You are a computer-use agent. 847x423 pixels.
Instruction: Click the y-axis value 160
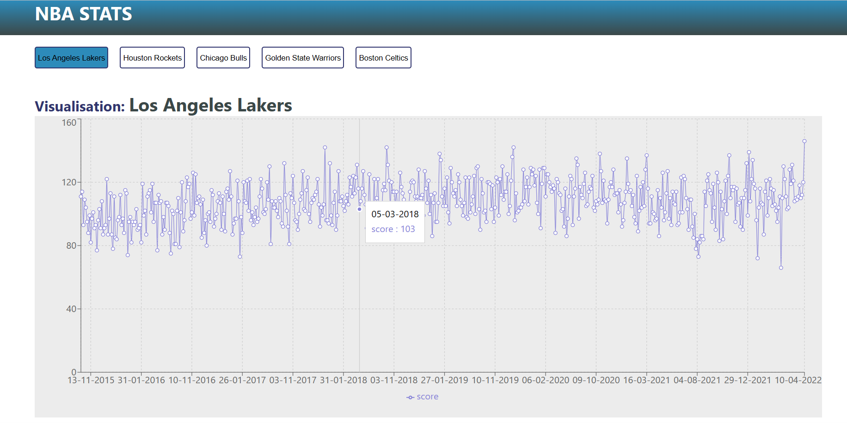pyautogui.click(x=69, y=123)
